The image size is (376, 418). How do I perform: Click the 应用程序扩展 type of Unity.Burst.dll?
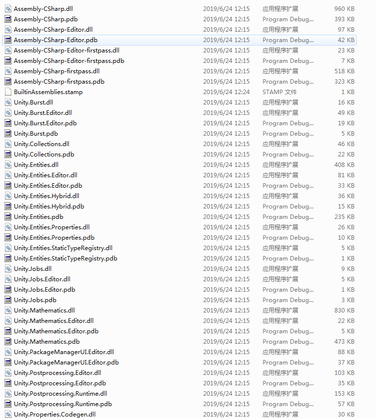click(280, 103)
